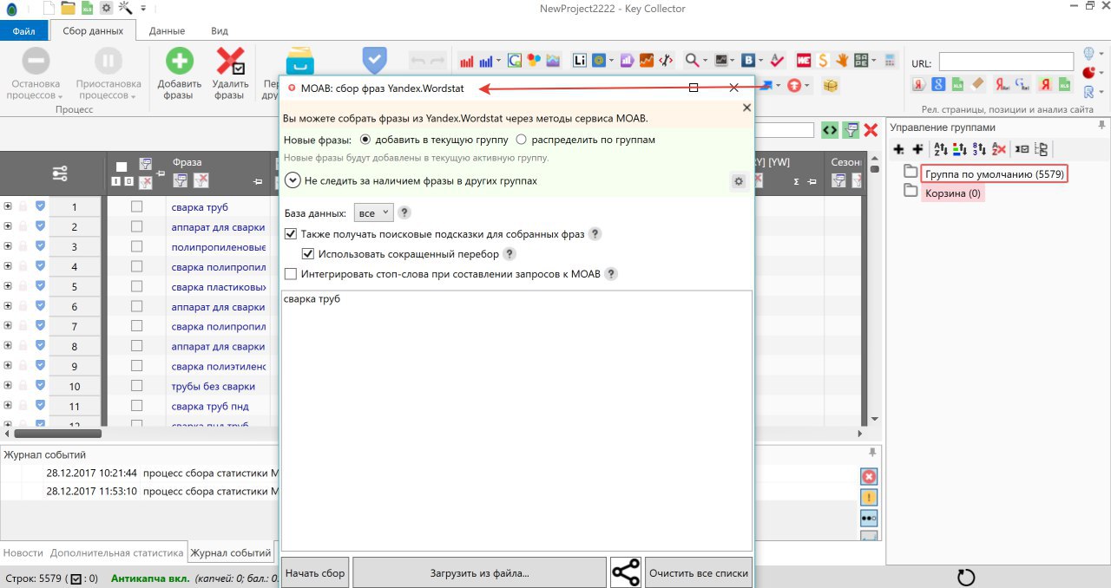Open the 'База данных' dropdown set to 'все'
The image size is (1111, 588).
[374, 212]
